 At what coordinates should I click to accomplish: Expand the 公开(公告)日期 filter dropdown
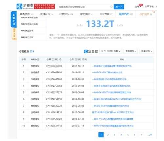tap(111, 51)
